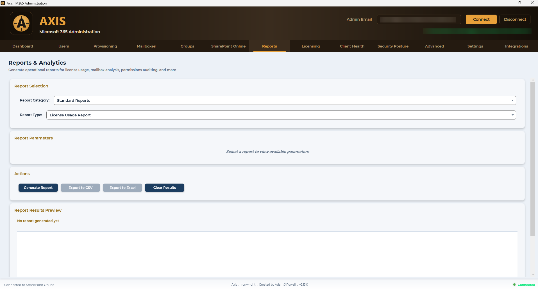538x289 pixels.
Task: Open the Dashboard tab
Action: (23, 46)
